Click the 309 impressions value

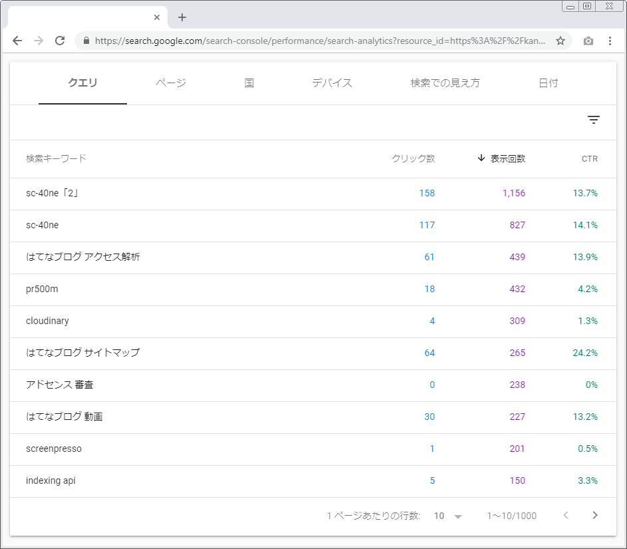point(517,321)
